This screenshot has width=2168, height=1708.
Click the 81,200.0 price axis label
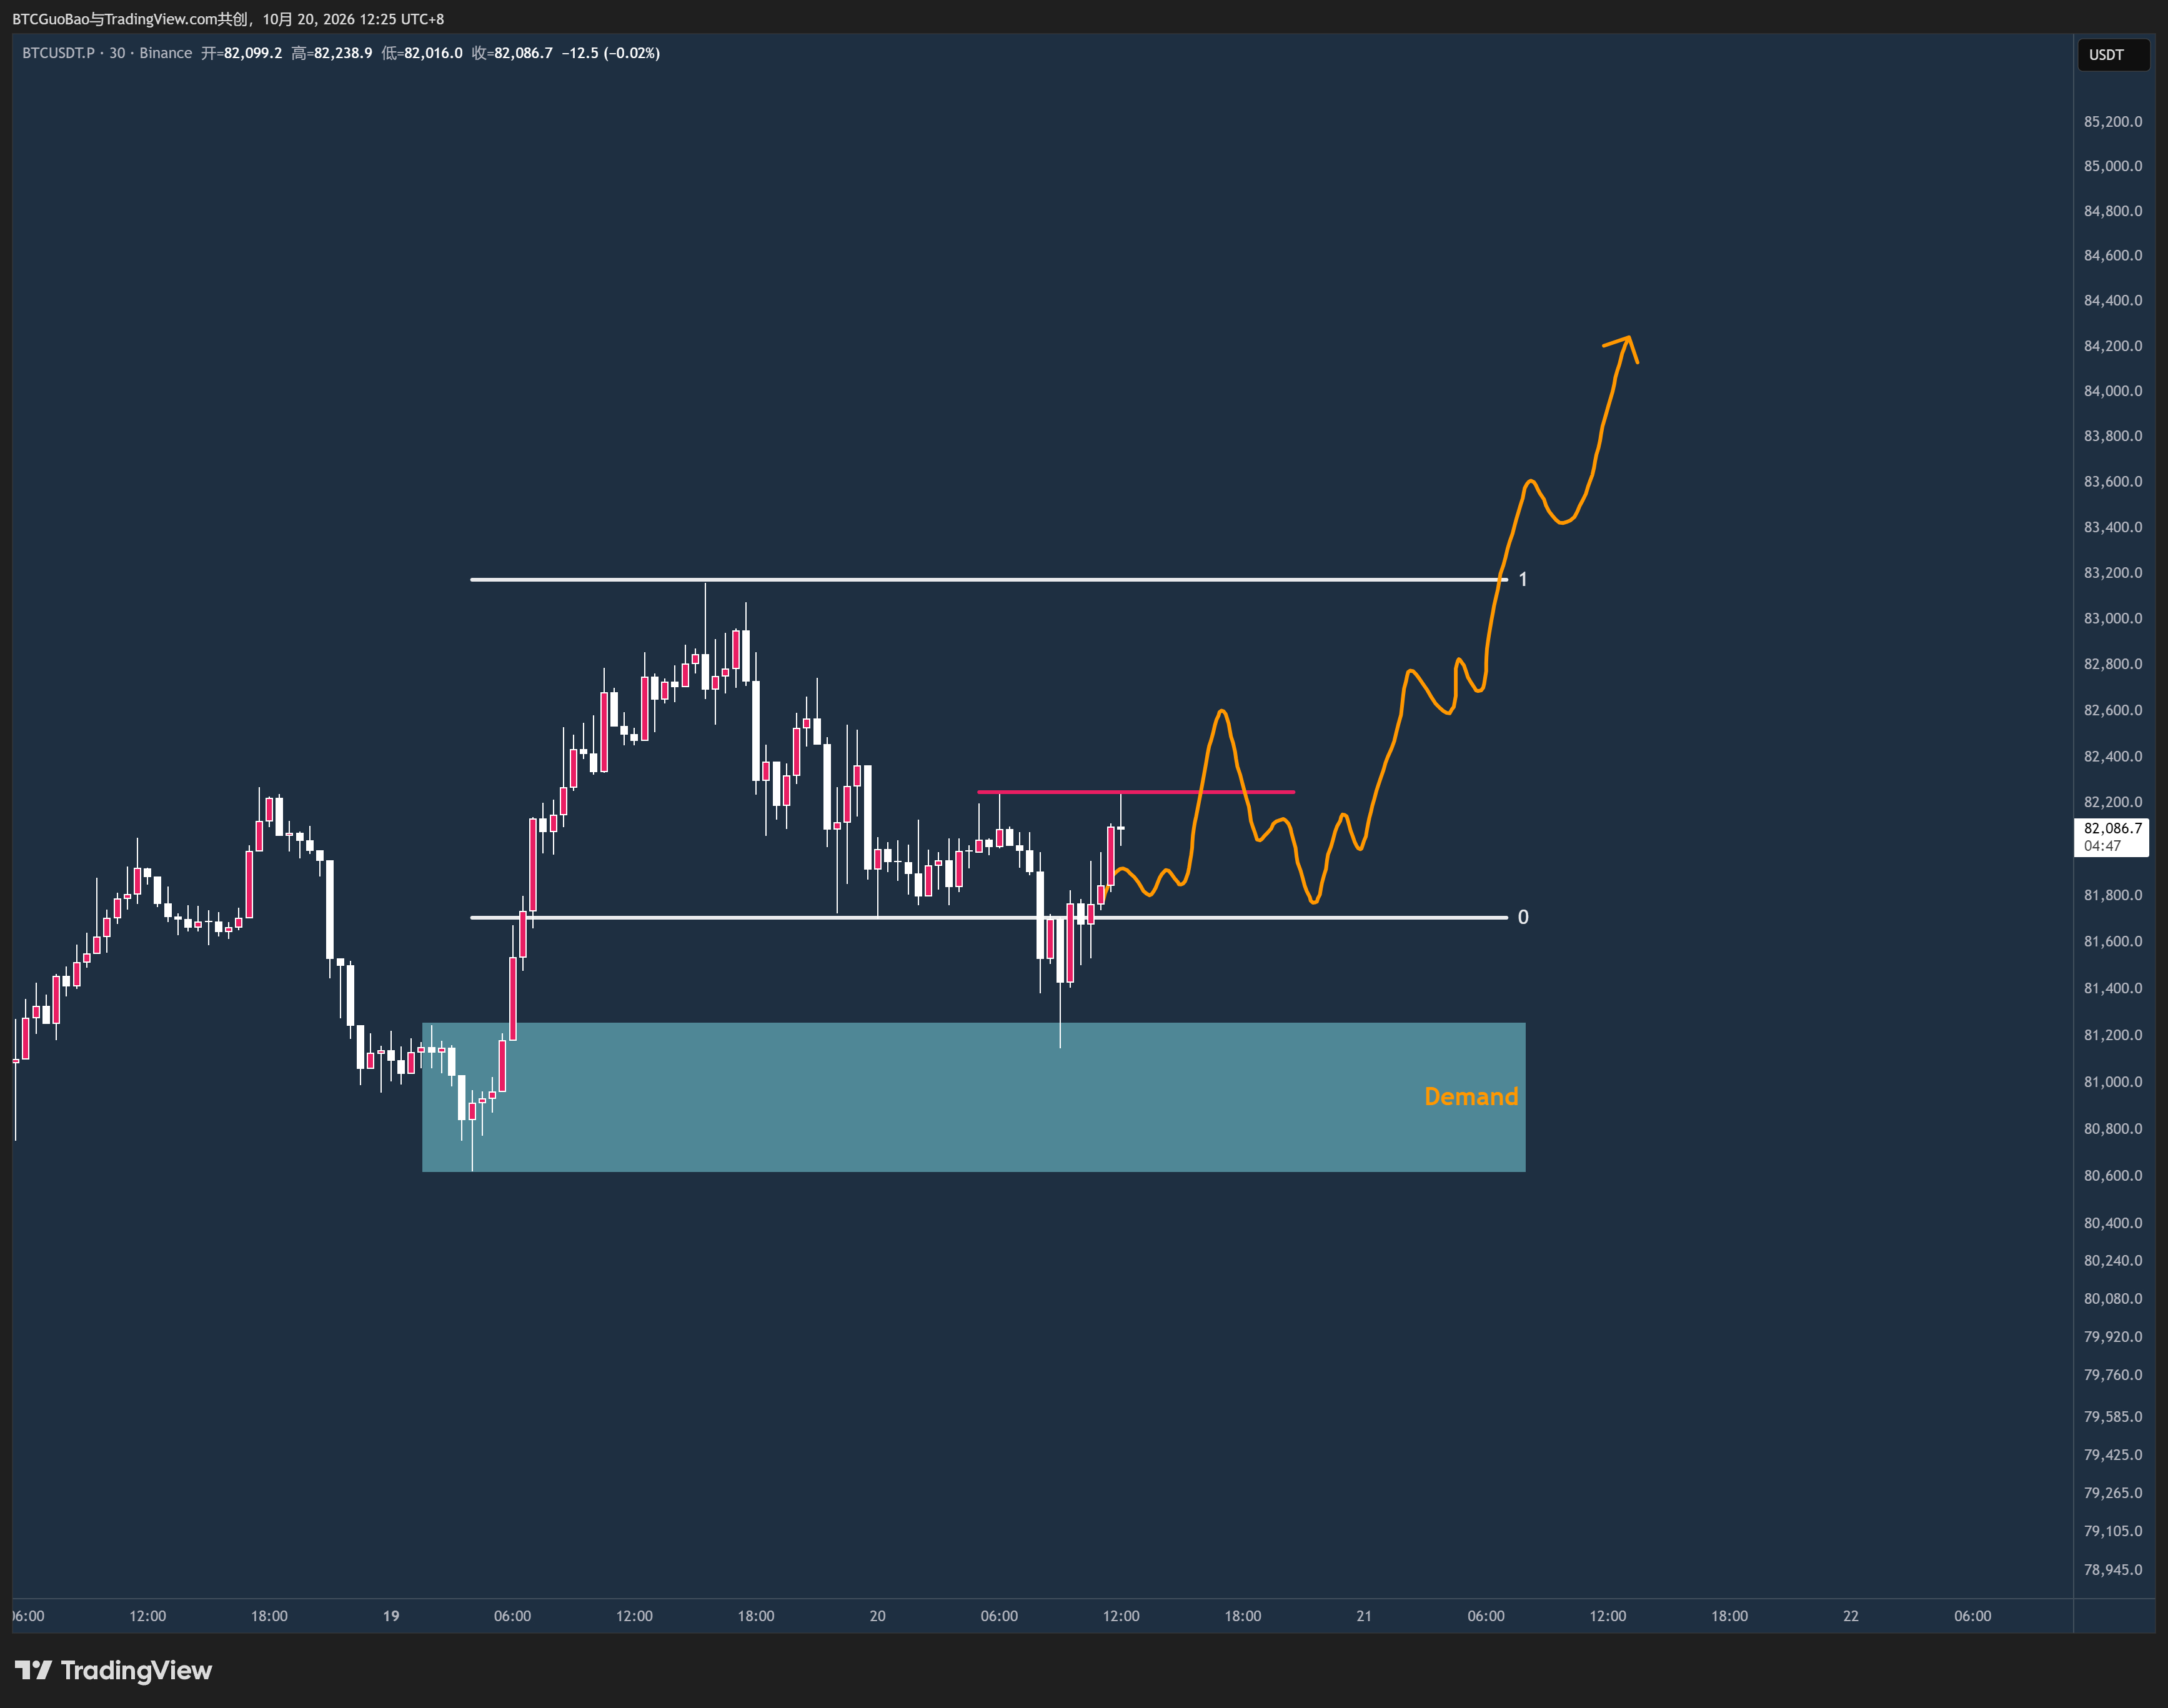pos(2113,1035)
